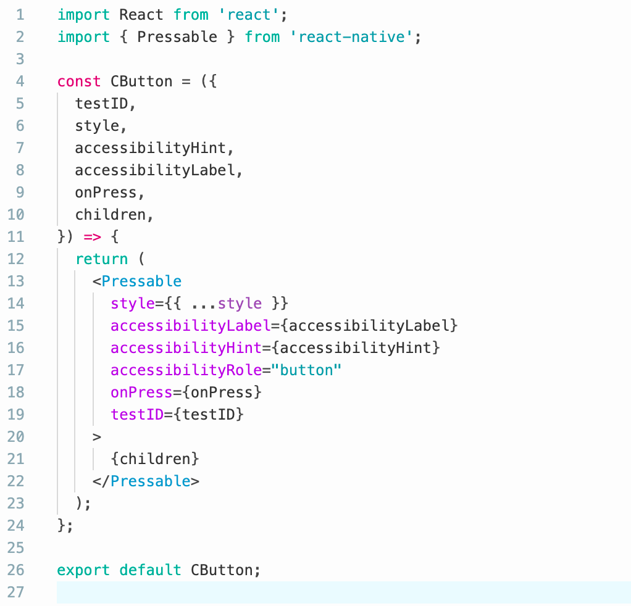Image resolution: width=631 pixels, height=606 pixels.
Task: Click onPress parameter on line 9
Action: pos(106,193)
